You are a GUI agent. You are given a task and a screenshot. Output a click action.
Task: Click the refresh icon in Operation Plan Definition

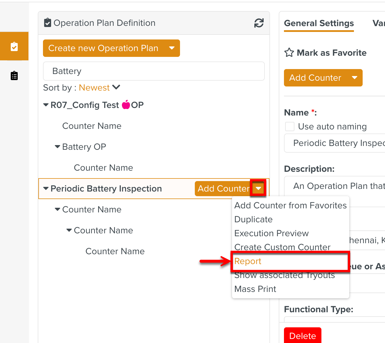[x=259, y=23]
